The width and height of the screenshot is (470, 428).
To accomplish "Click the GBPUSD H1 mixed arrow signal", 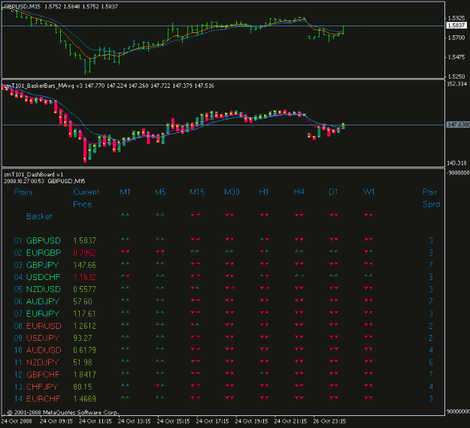I will coord(264,239).
